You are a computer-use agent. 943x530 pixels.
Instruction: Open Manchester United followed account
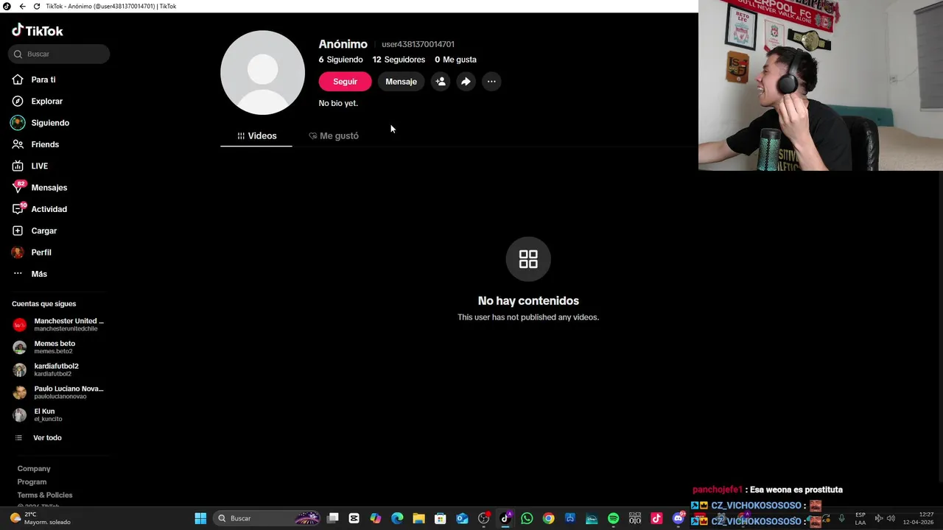[x=59, y=325]
